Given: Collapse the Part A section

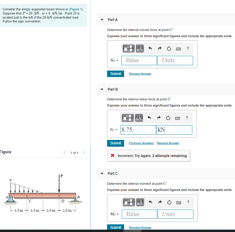Looking at the screenshot, I should [x=102, y=20].
